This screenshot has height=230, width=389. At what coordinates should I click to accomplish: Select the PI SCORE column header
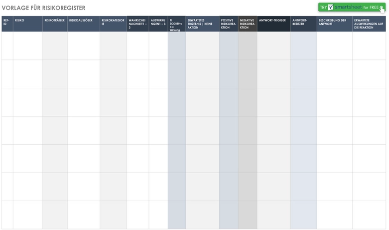pos(177,24)
